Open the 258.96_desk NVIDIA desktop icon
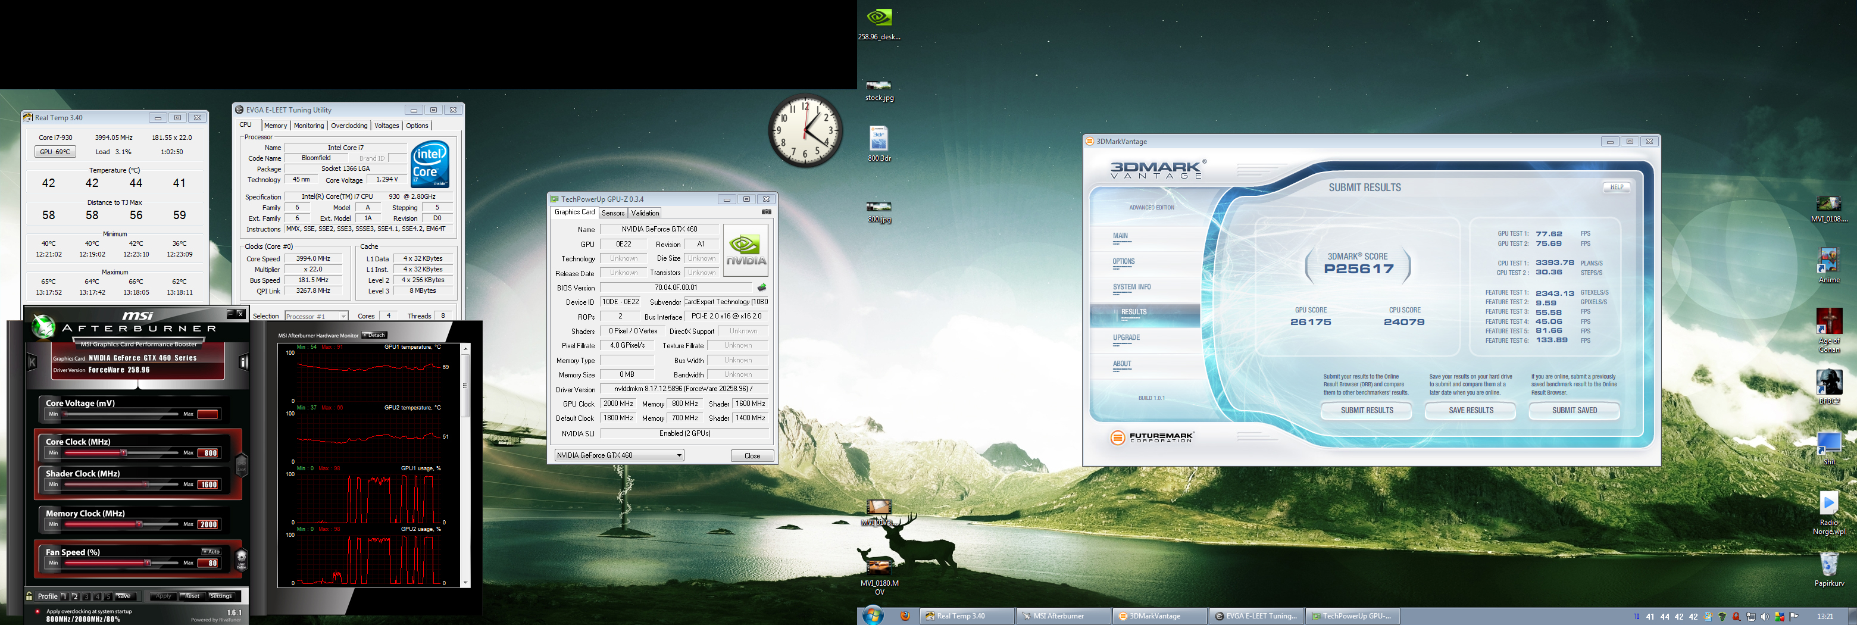The width and height of the screenshot is (1857, 625). pyautogui.click(x=879, y=23)
